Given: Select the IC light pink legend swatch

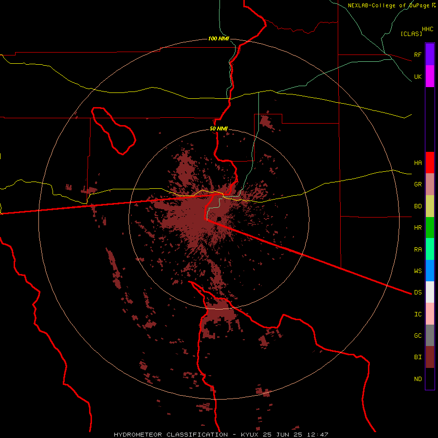Looking at the screenshot, I should point(430,314).
